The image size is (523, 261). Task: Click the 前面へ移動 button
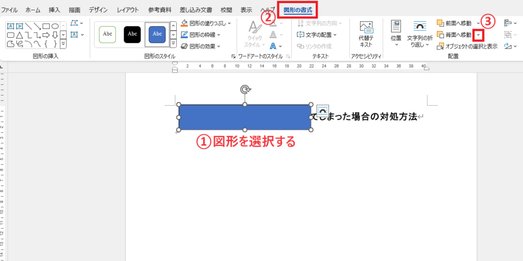(455, 23)
